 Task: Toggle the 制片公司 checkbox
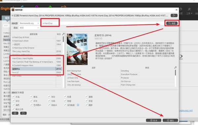[14, 109]
